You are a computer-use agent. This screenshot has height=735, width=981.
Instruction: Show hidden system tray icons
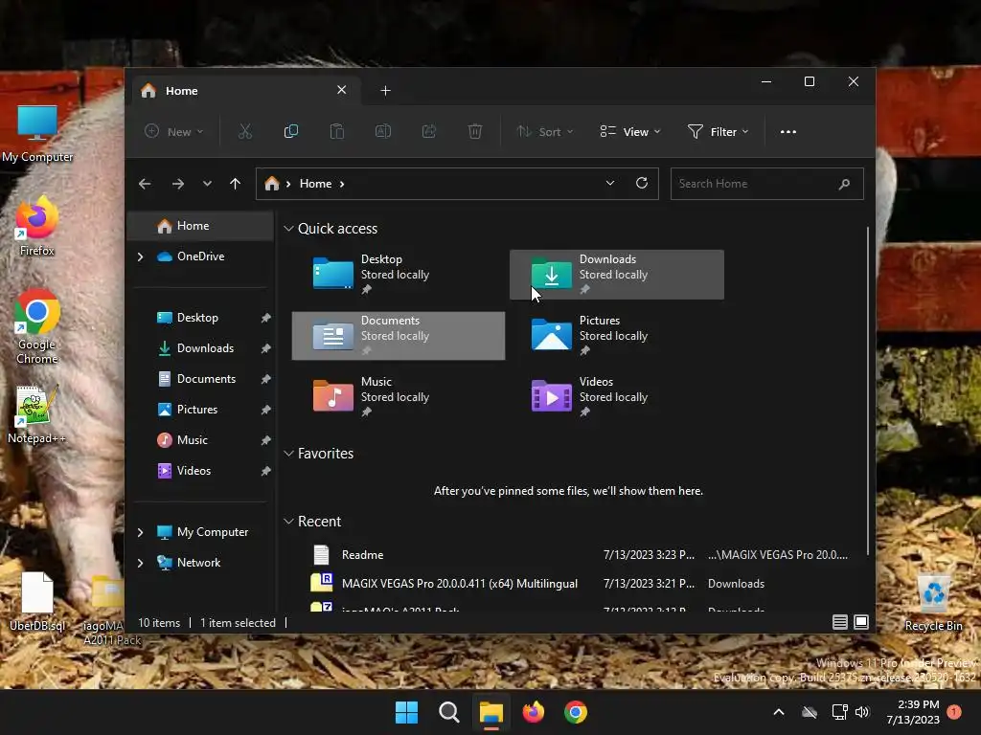tap(779, 712)
